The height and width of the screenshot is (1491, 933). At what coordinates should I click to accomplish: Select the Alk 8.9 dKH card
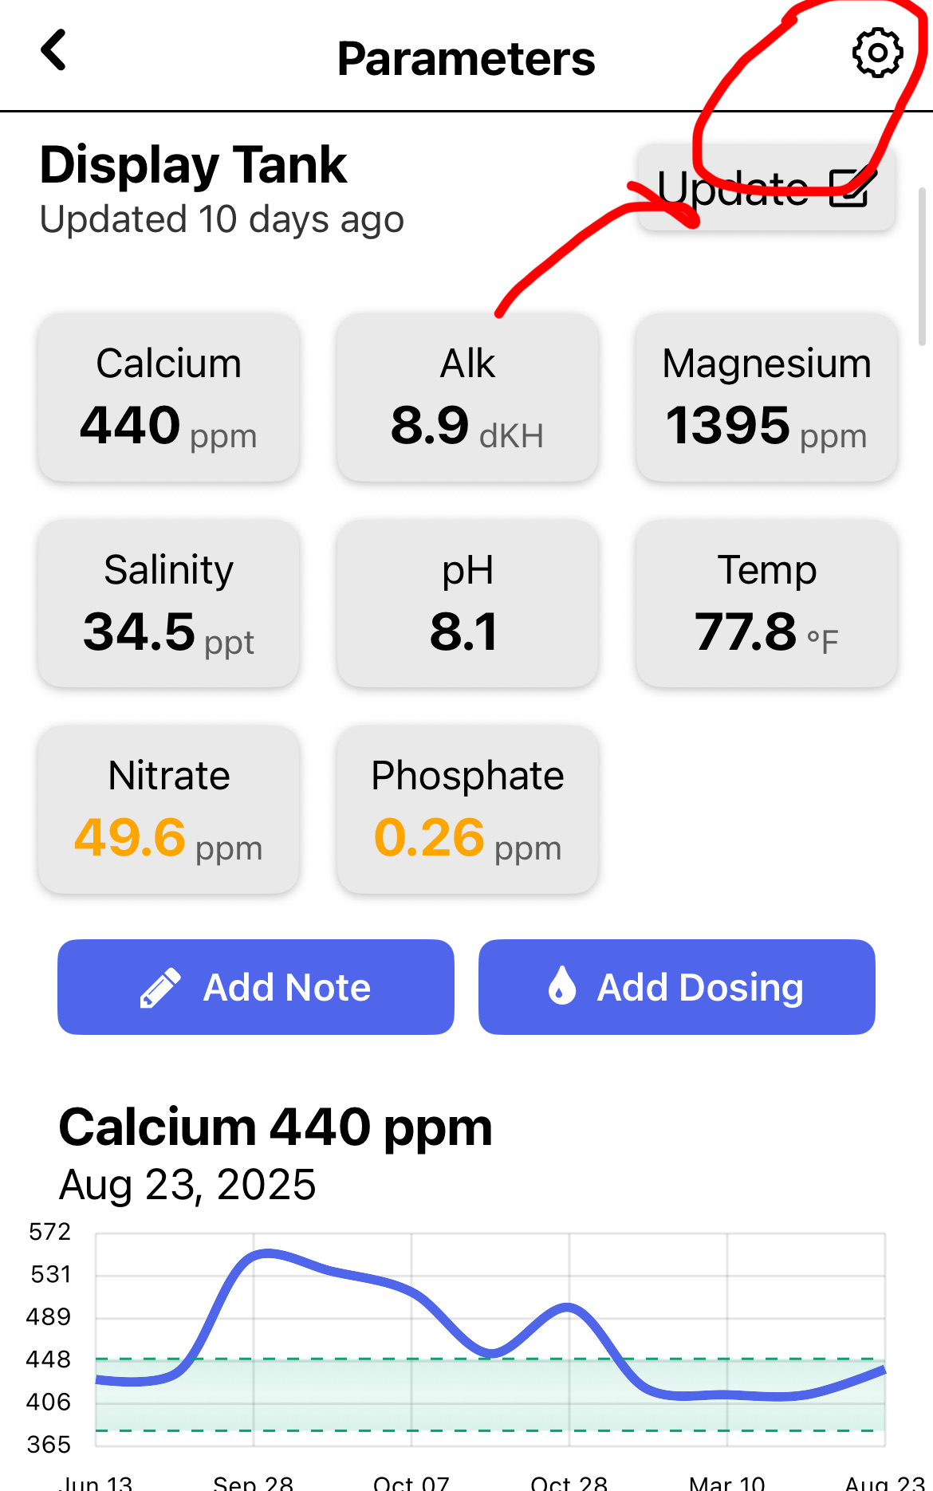click(x=467, y=397)
